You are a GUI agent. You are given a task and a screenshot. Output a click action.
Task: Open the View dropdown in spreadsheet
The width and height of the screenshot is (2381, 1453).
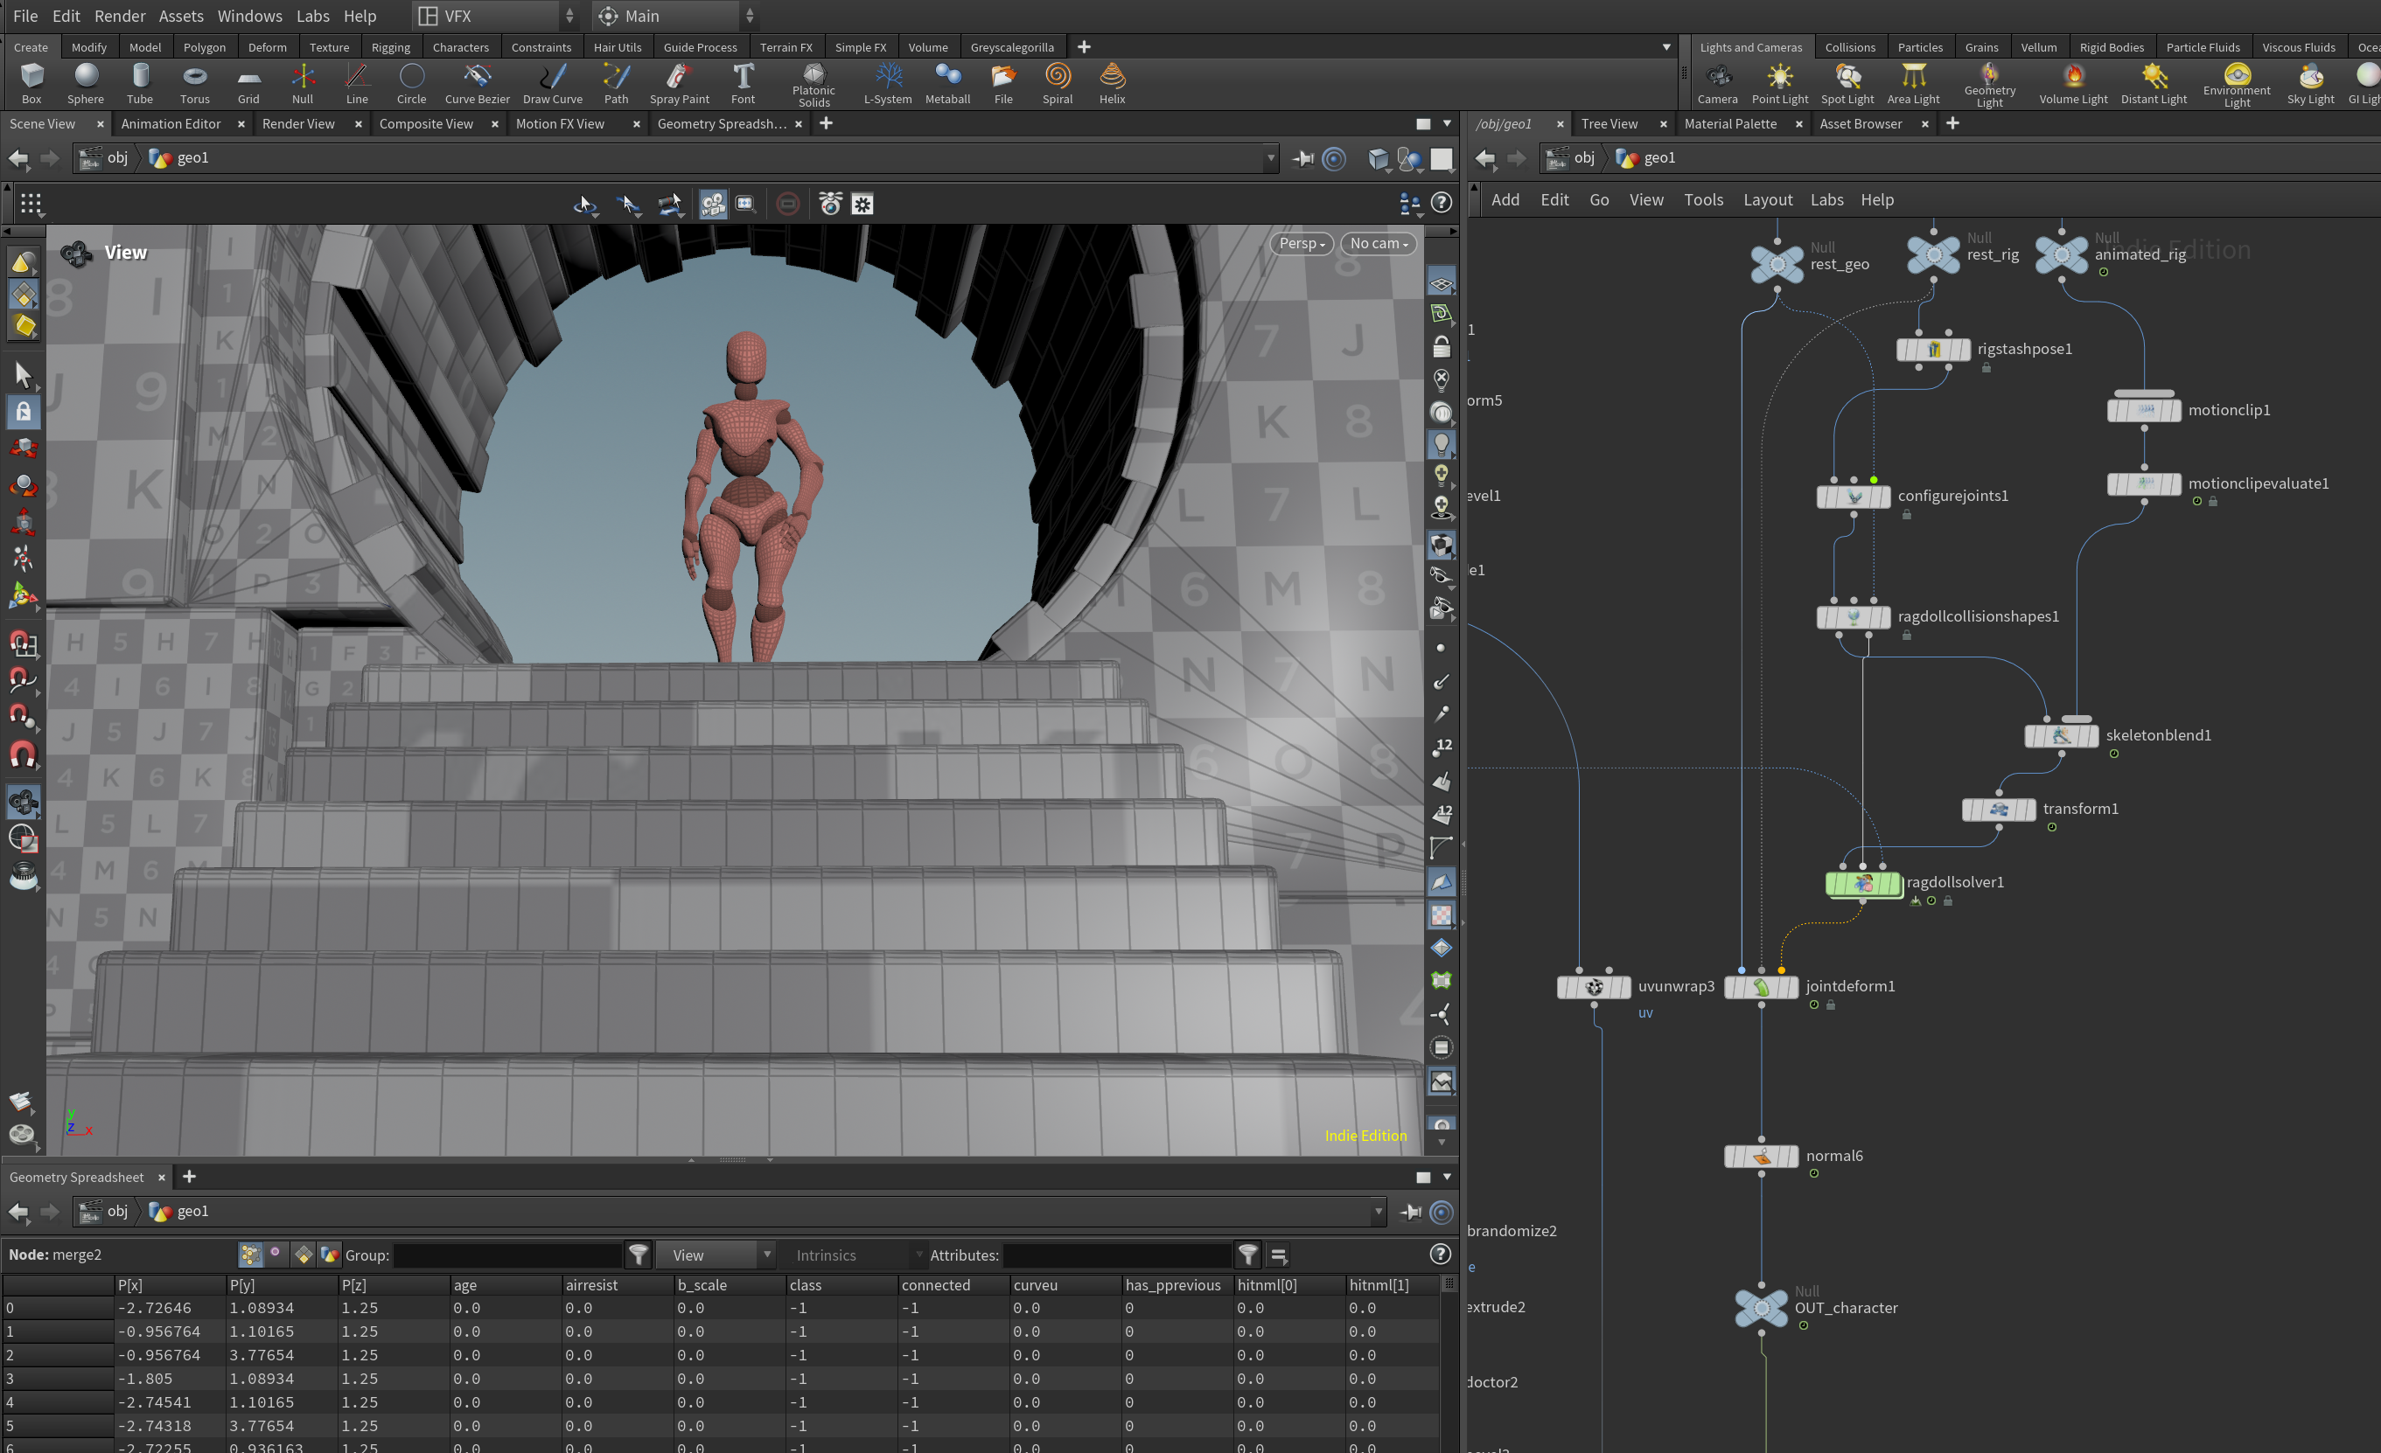coord(716,1255)
